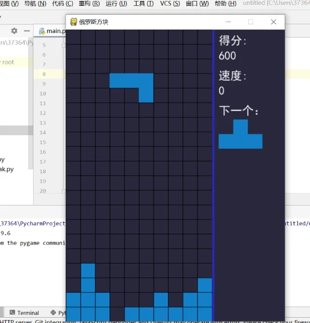
Task: Open the 运行 (U) menu
Action: pos(116,3)
